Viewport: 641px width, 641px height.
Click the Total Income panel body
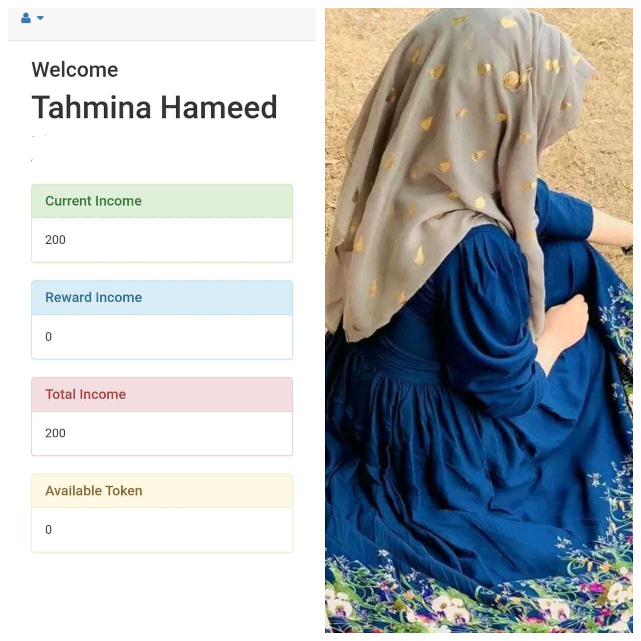[162, 433]
